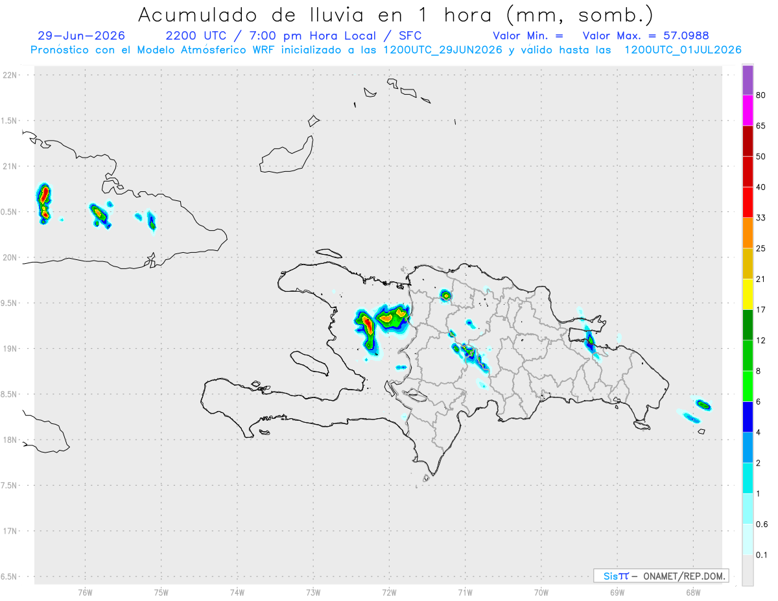Click the '68W' longitude label

click(693, 592)
